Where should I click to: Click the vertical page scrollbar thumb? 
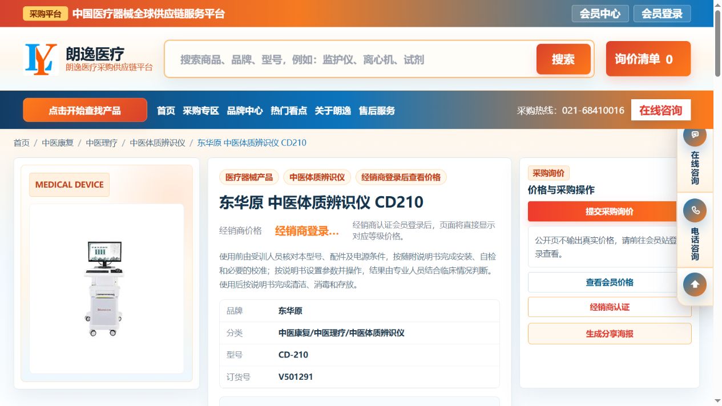coord(717,43)
